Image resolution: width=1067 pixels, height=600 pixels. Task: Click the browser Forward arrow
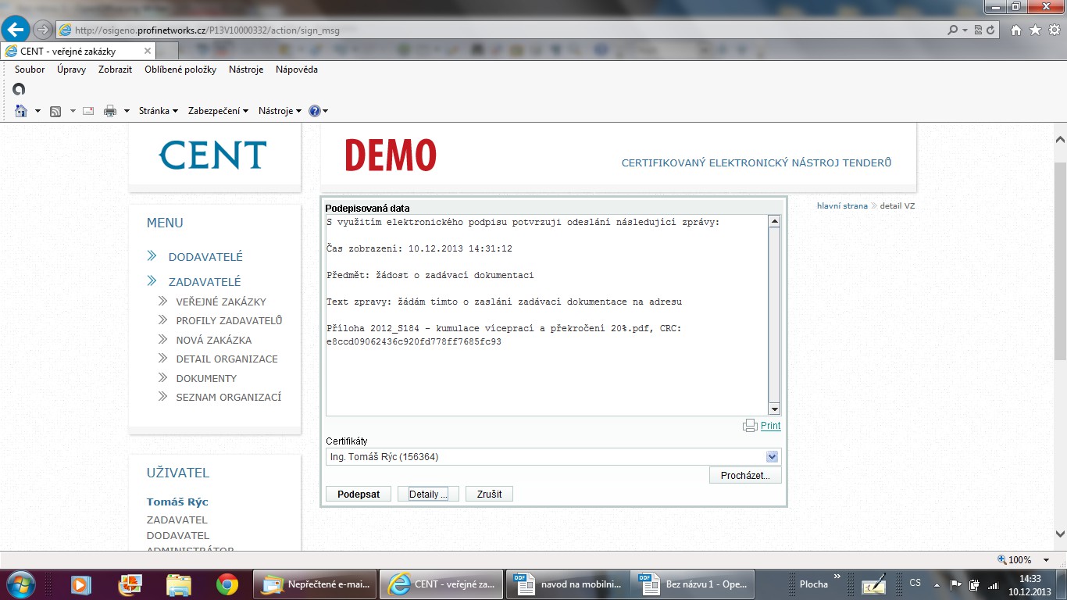click(x=43, y=30)
